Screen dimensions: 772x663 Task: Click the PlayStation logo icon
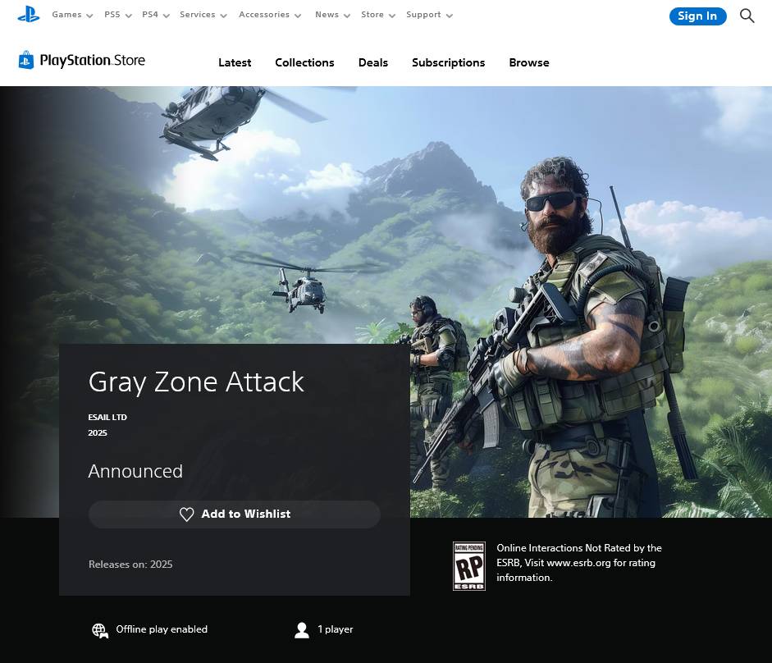29,14
